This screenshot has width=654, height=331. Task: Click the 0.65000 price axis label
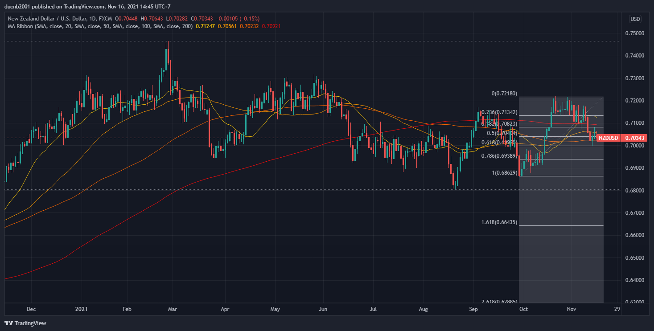point(634,258)
